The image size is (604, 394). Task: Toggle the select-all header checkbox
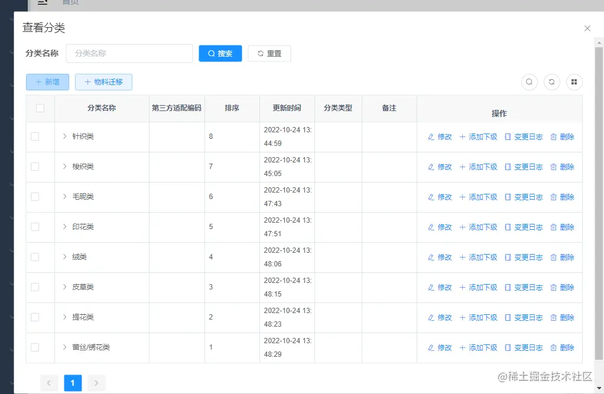pyautogui.click(x=40, y=108)
